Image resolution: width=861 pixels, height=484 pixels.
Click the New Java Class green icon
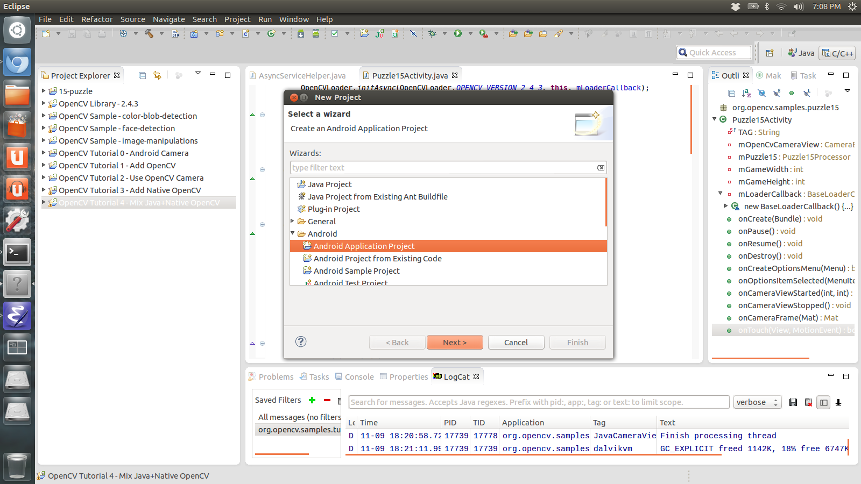[271, 34]
